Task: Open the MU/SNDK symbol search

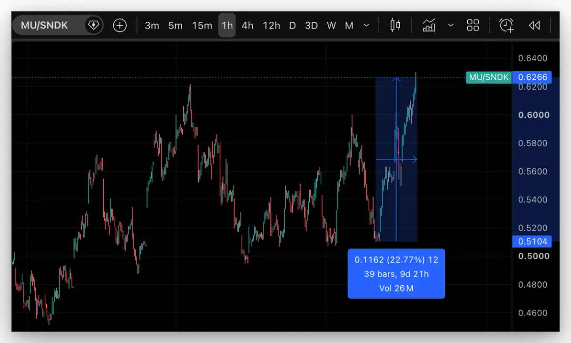Action: pyautogui.click(x=45, y=25)
